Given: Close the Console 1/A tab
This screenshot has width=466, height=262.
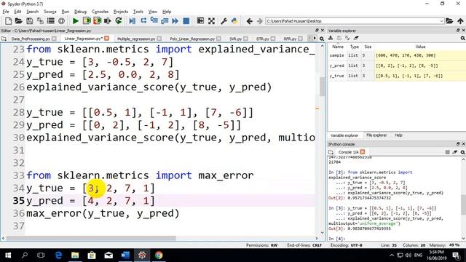Looking at the screenshot, I should tap(363, 152).
